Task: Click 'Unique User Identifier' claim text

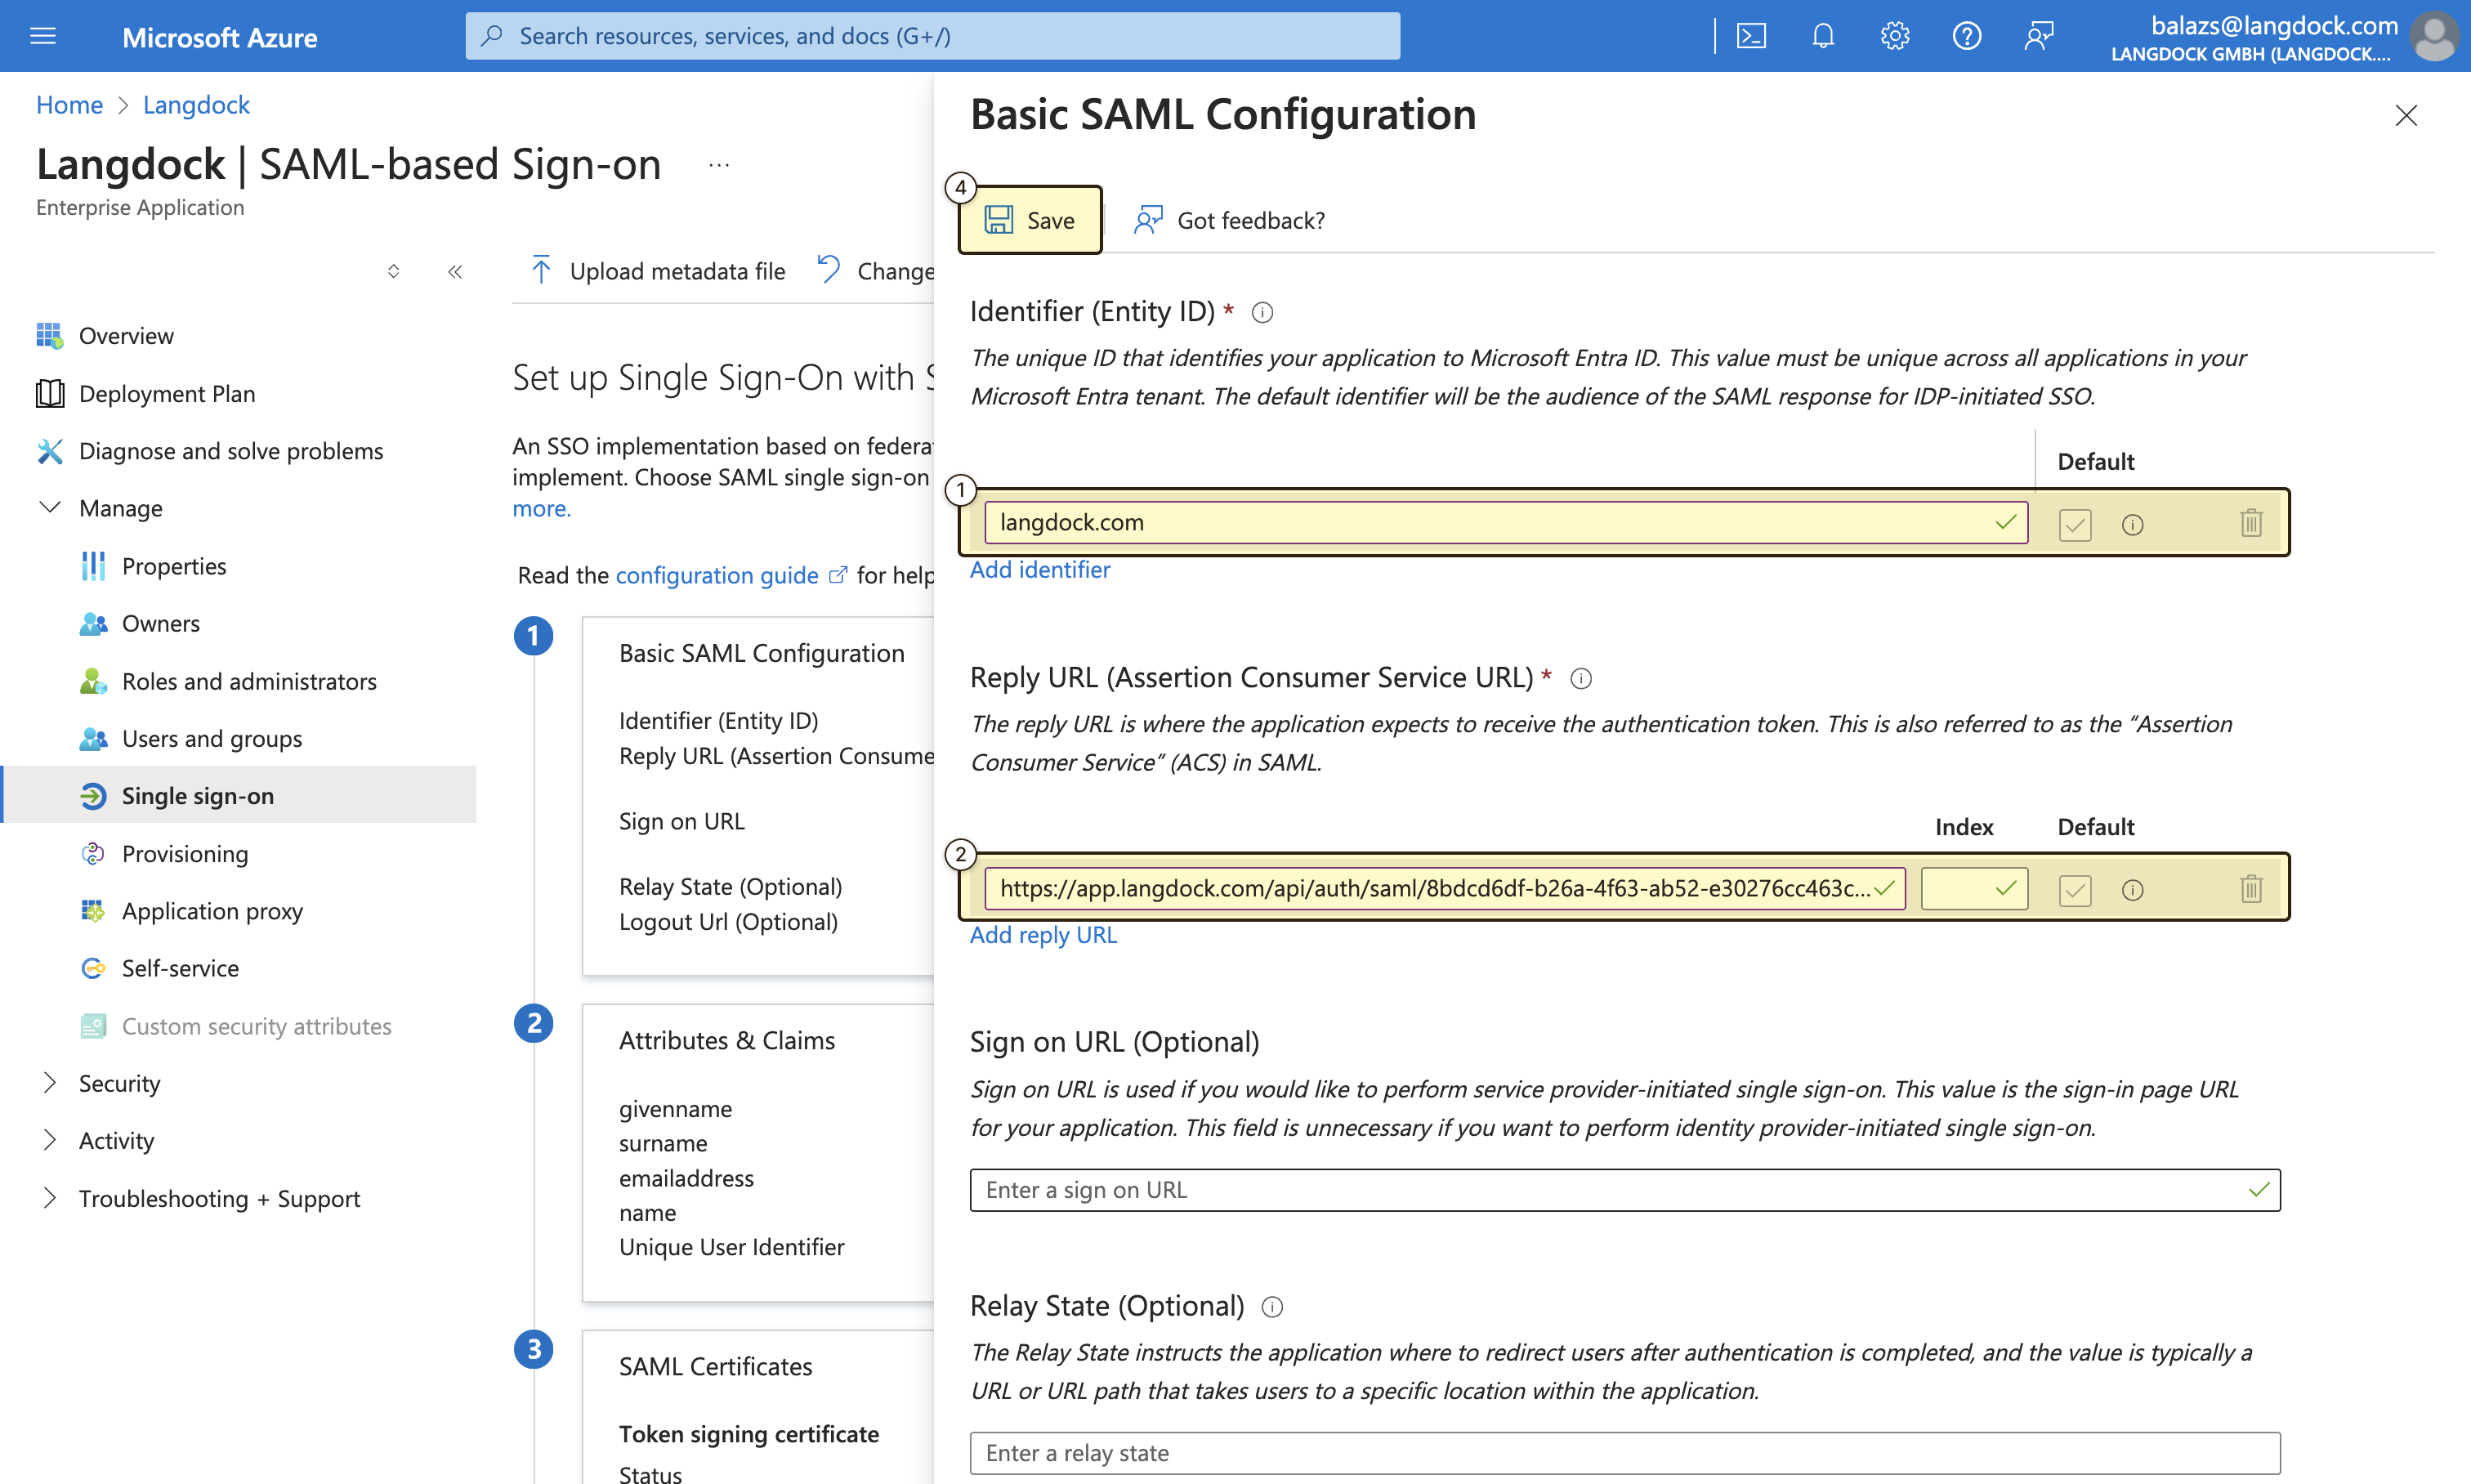Action: [x=731, y=1248]
